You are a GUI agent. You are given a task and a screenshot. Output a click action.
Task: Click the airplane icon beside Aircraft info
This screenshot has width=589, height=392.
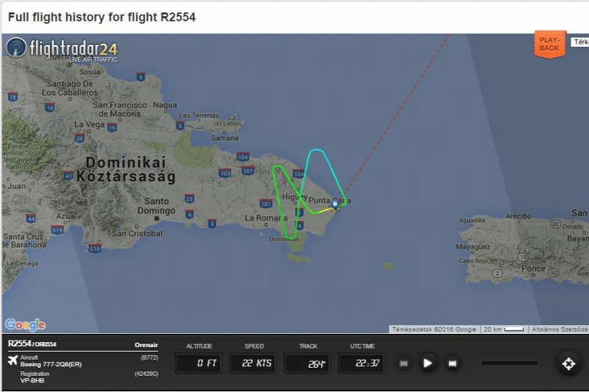pos(13,360)
